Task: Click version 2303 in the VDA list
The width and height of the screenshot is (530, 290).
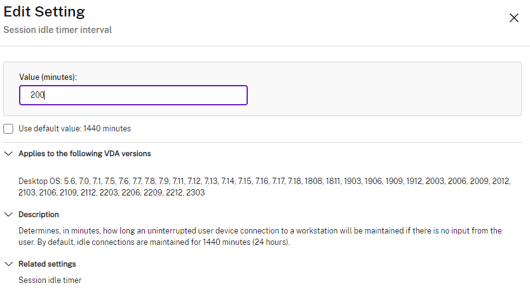Action: tap(195, 192)
